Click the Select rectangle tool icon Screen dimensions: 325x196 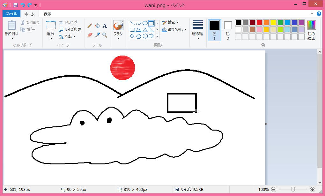(51, 25)
